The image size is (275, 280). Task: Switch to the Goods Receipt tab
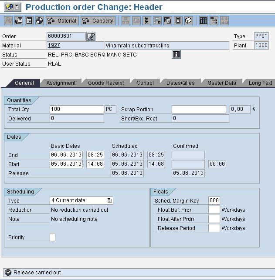(106, 83)
